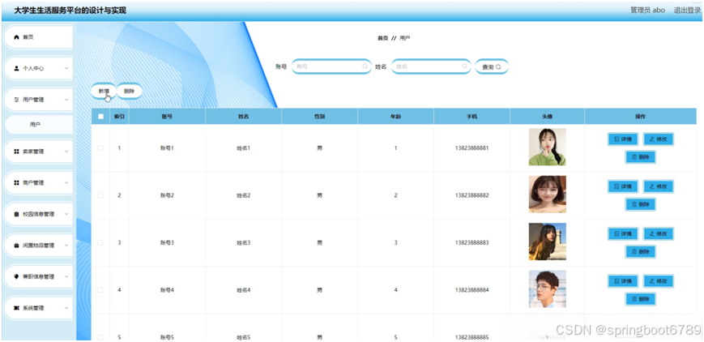Click the clipboard icon beside 校园信息管理
This screenshot has height=342, width=704.
coord(17,215)
